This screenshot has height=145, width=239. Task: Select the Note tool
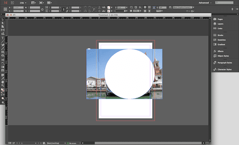click(x=3, y=75)
